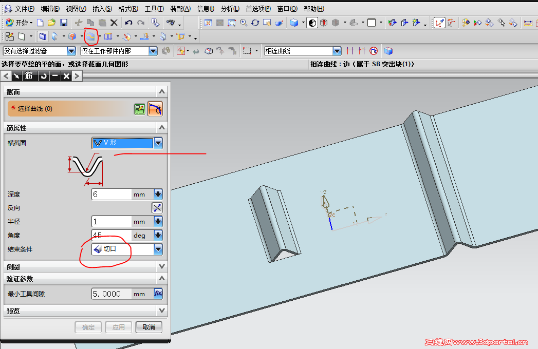Viewport: 538px width, 349px height.
Task: Click the Rotate view icon
Action: pyautogui.click(x=255, y=23)
